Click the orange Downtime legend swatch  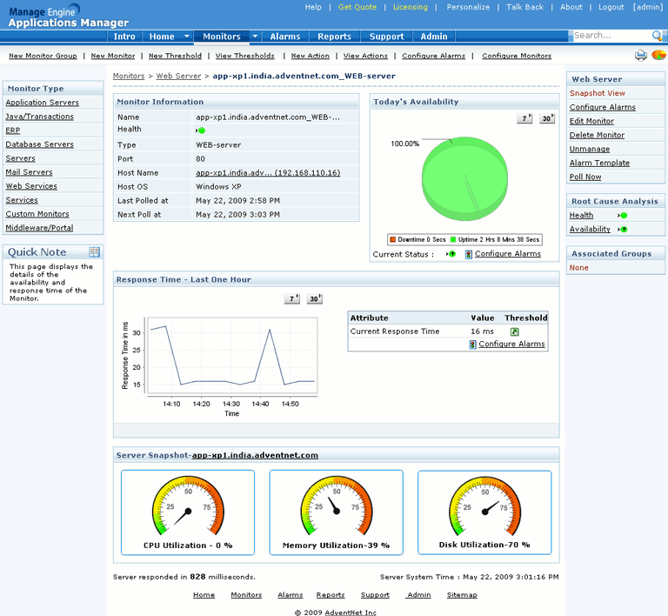(x=393, y=240)
